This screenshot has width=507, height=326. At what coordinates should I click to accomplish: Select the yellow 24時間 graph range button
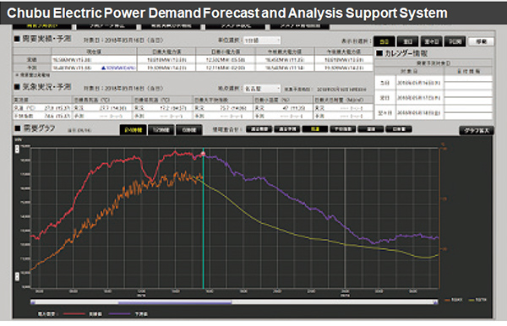tap(134, 130)
